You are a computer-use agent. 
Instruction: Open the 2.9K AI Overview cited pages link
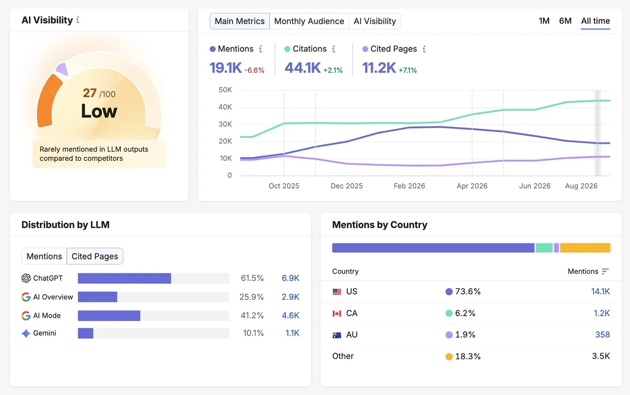[x=290, y=297]
